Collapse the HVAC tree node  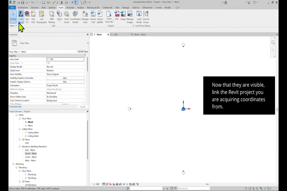[x=16, y=115]
